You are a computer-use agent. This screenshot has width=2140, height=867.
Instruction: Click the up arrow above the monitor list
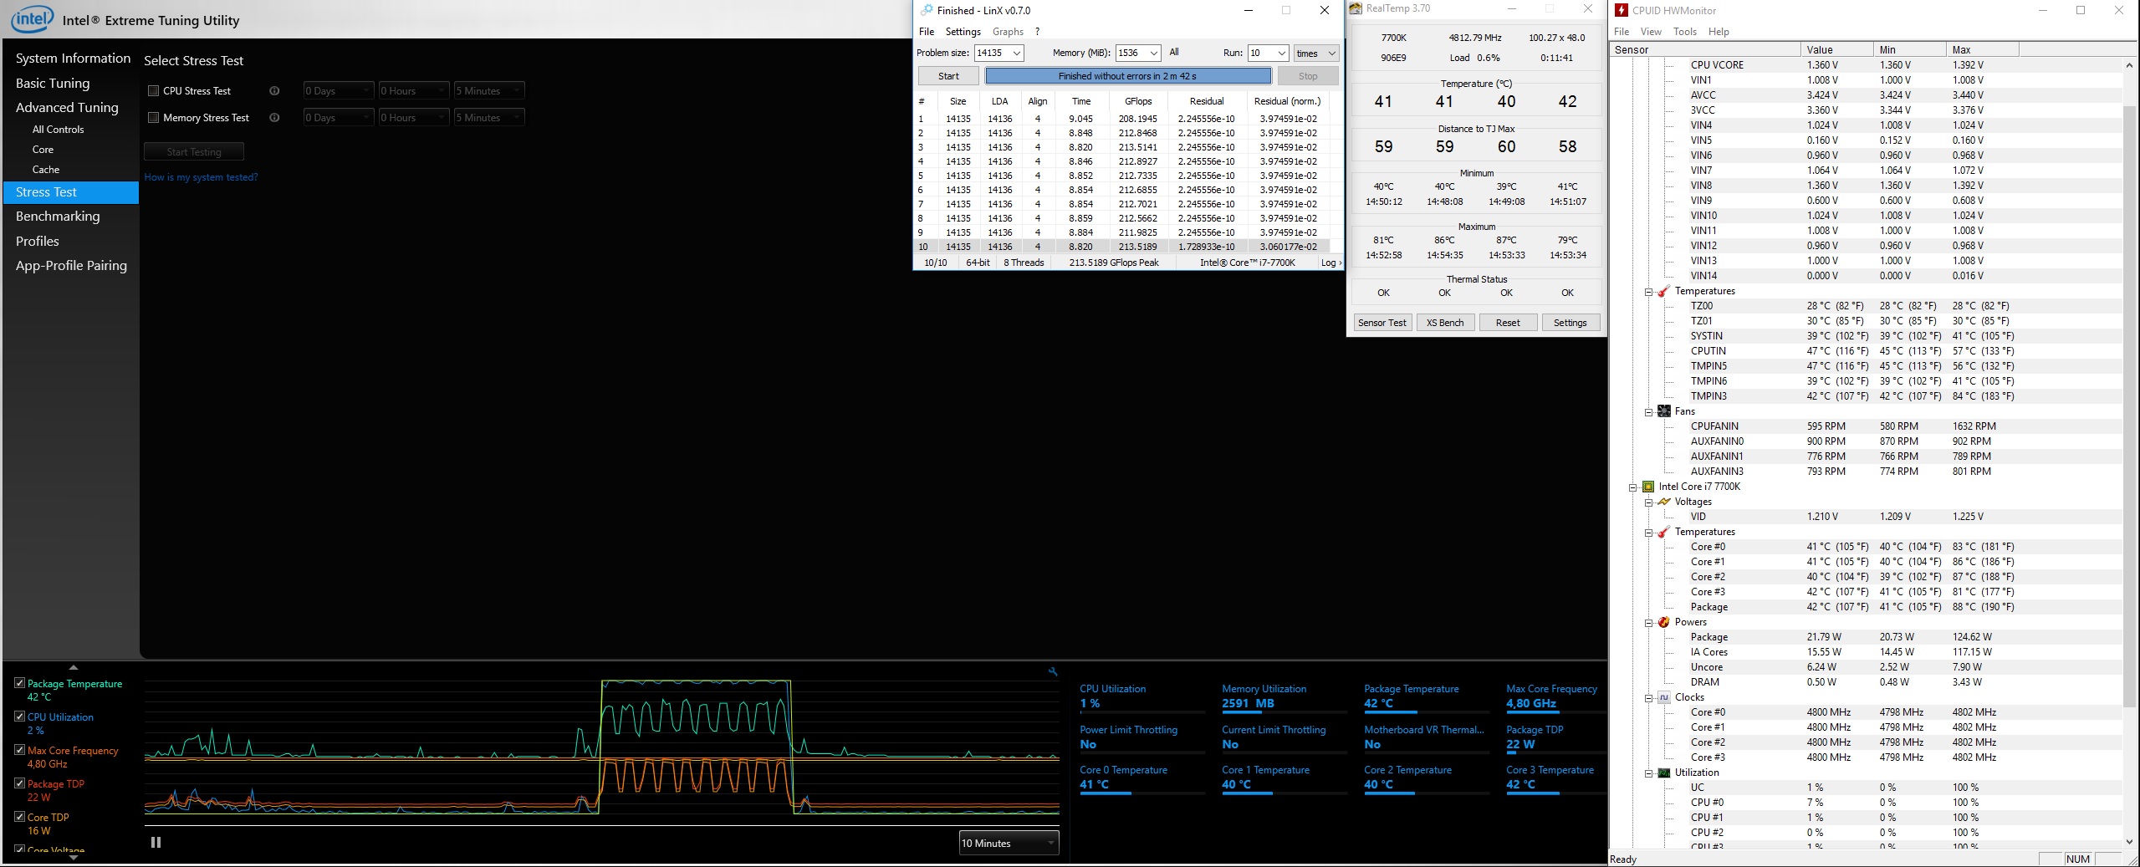[x=74, y=667]
